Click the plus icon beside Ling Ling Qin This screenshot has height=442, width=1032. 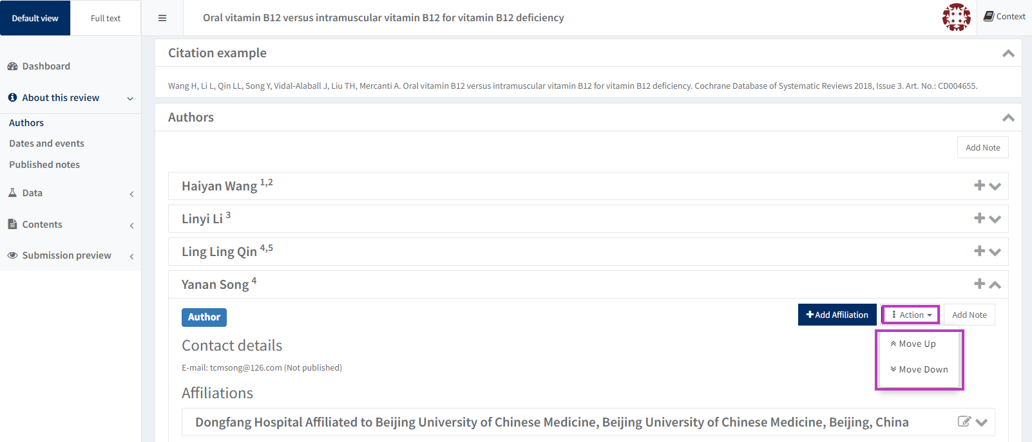coord(979,251)
